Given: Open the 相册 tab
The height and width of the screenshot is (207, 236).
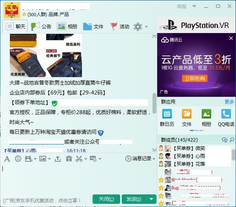Looking at the screenshot, I should point(67,27).
